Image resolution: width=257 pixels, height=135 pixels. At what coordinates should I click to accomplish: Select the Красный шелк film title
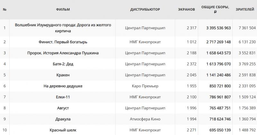[63, 130]
